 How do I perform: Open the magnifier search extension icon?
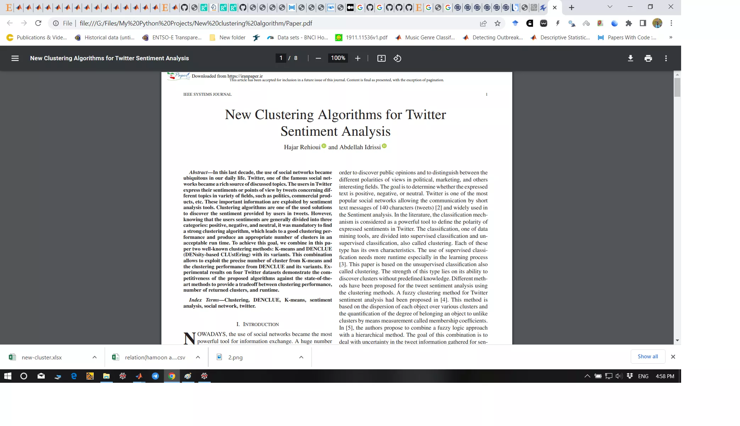click(x=571, y=23)
